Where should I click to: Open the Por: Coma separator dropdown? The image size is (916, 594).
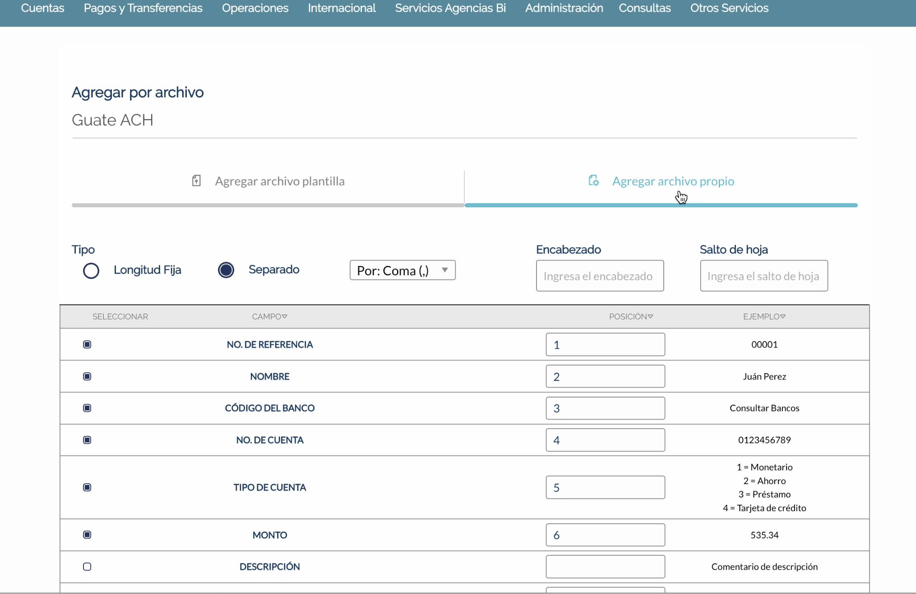[x=402, y=270]
